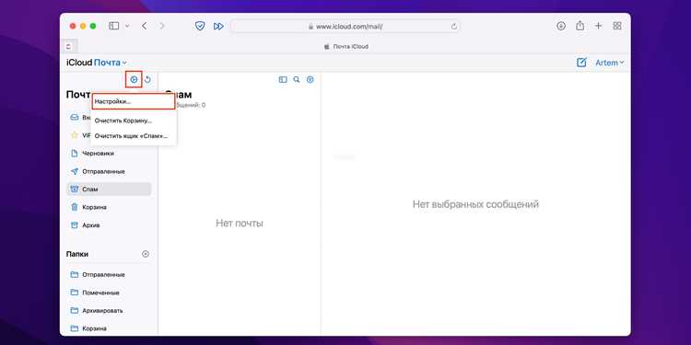Share the current page in Safari
Viewport: 691px width, 345px height.
[580, 26]
